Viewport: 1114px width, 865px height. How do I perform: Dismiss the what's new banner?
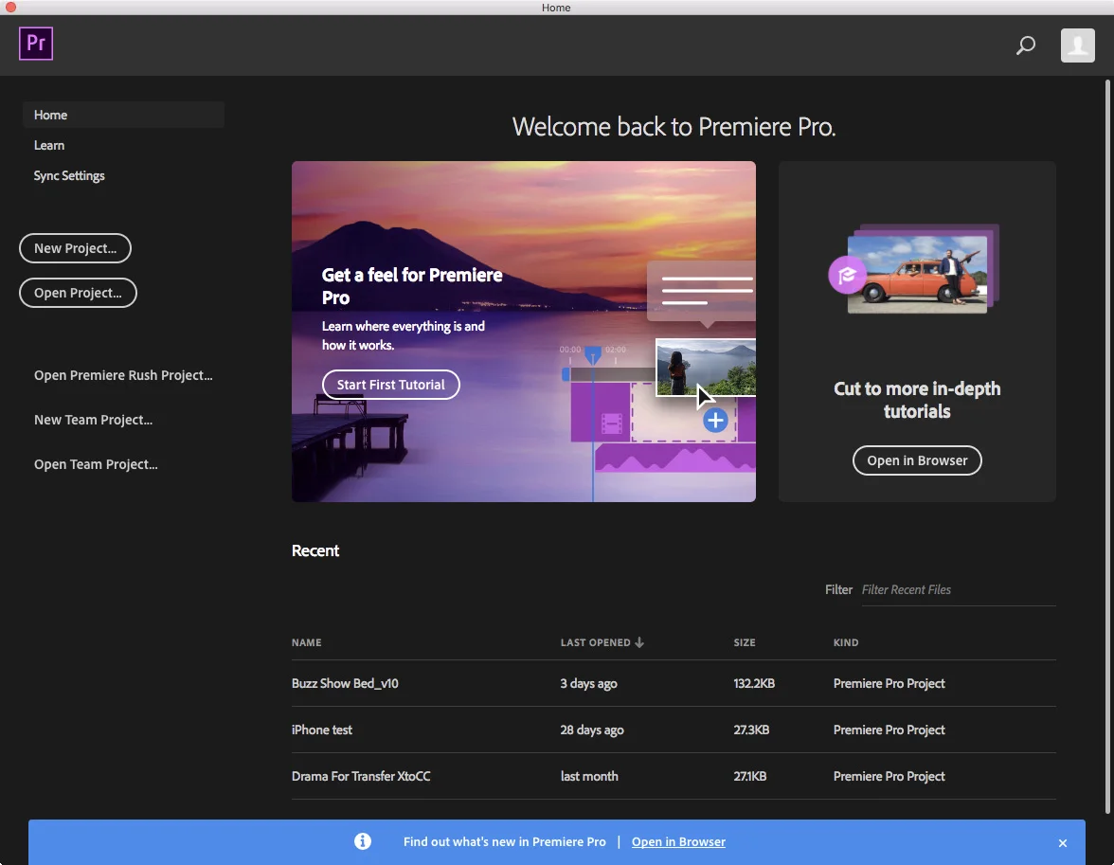click(x=1062, y=842)
